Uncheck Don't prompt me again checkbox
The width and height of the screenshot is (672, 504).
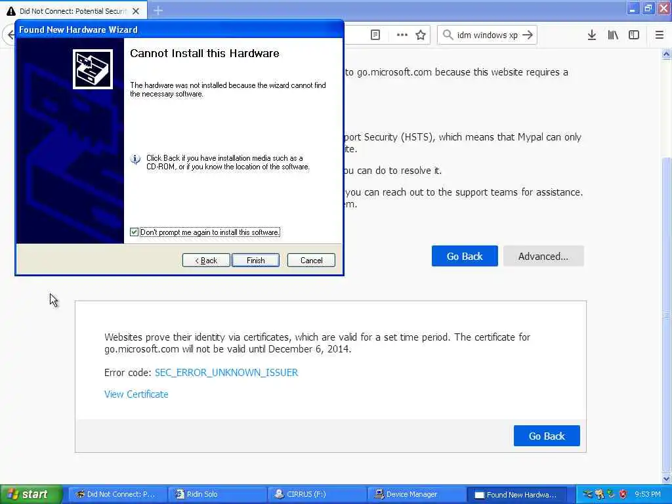134,232
